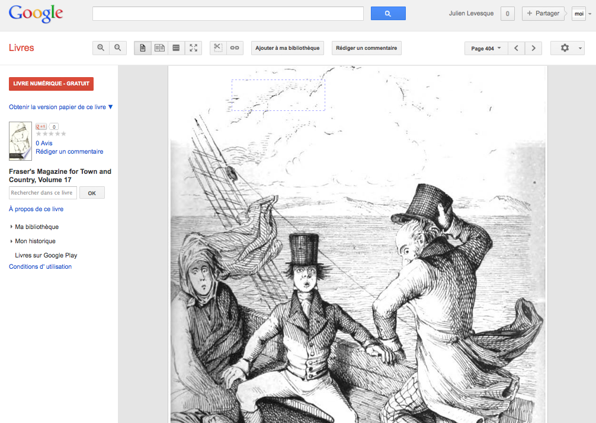Click the blue search magnifier button

(388, 14)
